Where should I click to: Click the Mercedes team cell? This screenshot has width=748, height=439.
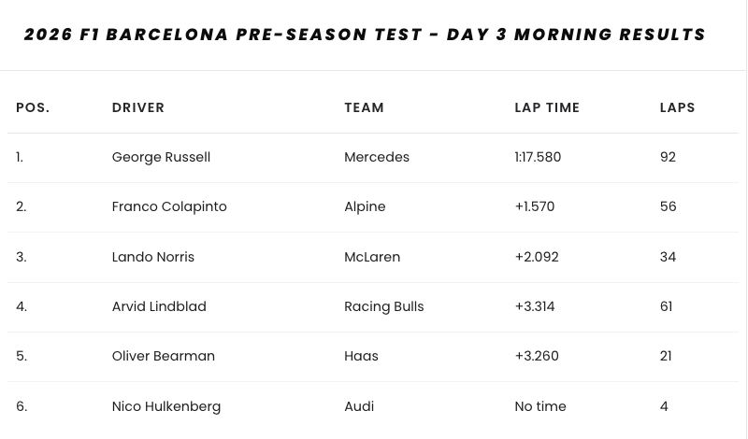tap(377, 157)
